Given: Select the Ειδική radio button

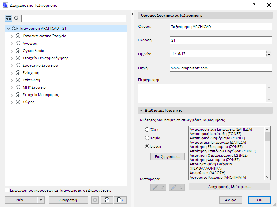Looking at the screenshot, I should 147,146.
